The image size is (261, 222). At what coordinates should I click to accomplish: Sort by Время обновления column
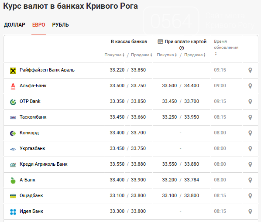click(x=226, y=48)
